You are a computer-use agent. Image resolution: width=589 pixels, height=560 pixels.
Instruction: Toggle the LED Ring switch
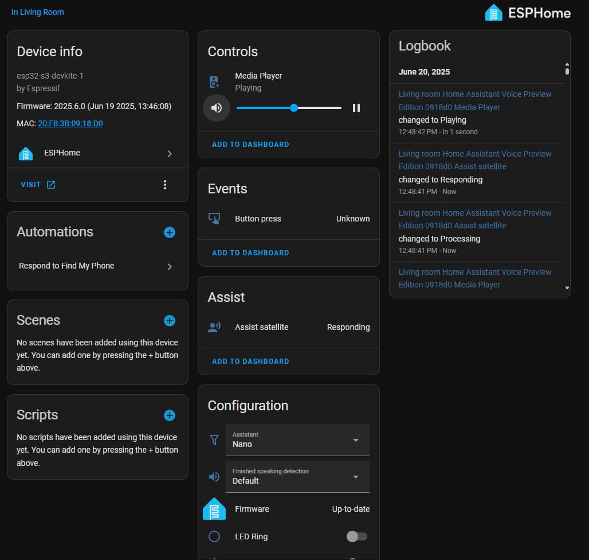(x=357, y=536)
